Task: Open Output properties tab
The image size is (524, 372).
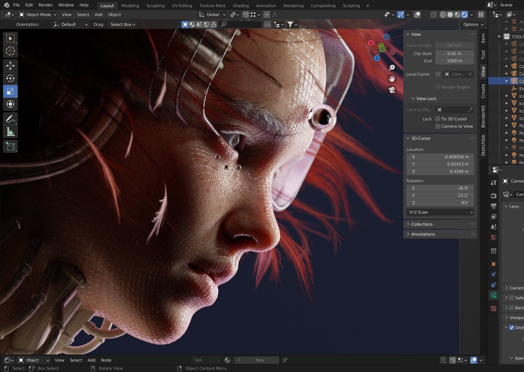Action: click(x=493, y=206)
